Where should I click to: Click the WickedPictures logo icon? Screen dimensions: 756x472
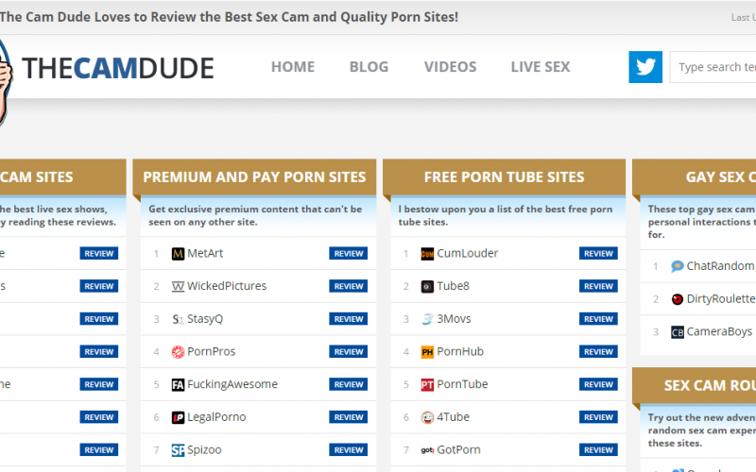pyautogui.click(x=178, y=287)
